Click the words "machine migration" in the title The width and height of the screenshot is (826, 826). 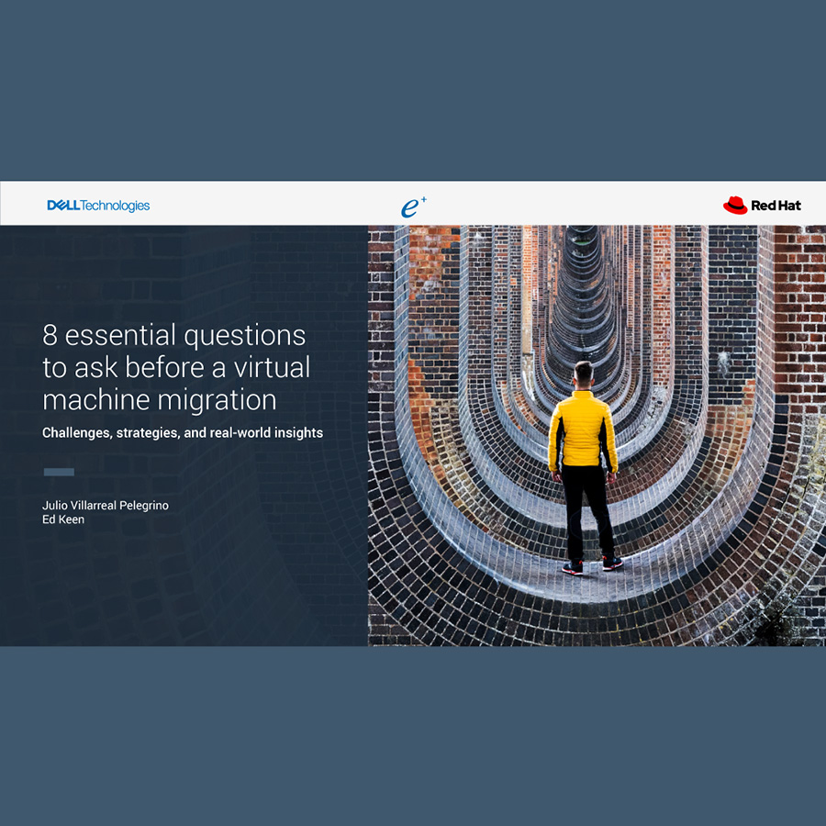[x=159, y=399]
